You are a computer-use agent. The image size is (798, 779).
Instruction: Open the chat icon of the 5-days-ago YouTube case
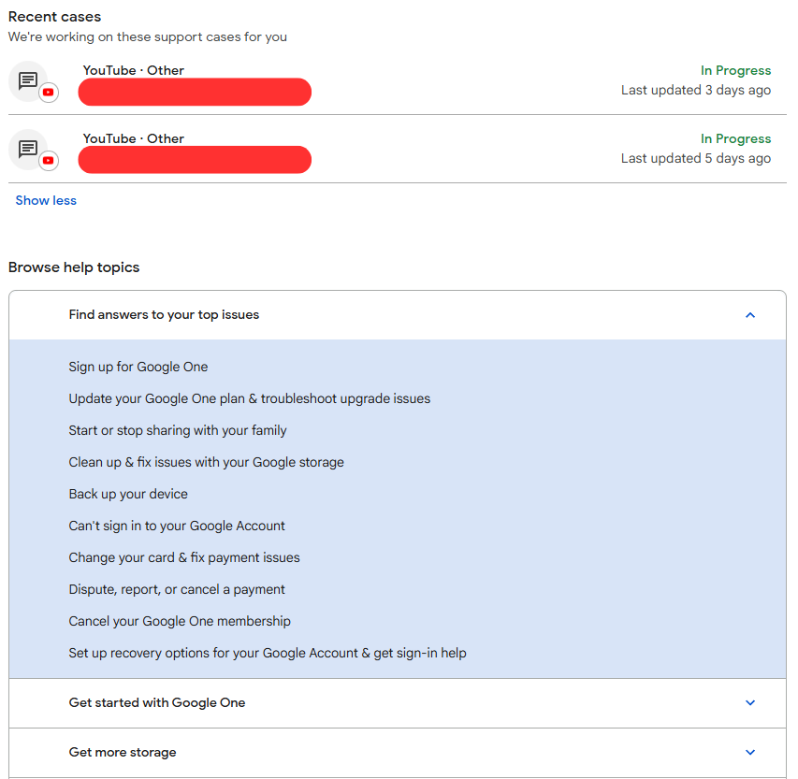pyautogui.click(x=28, y=149)
